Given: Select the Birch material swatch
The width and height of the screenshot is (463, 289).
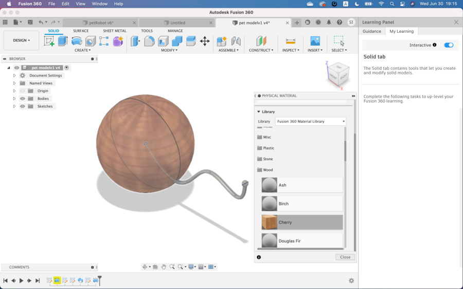Looking at the screenshot, I should 269,204.
